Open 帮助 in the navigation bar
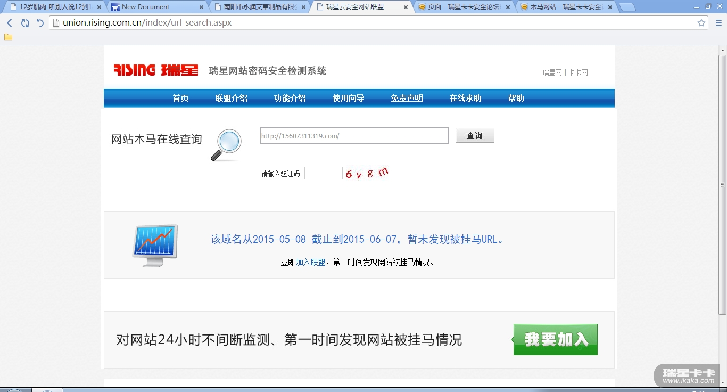 tap(516, 99)
